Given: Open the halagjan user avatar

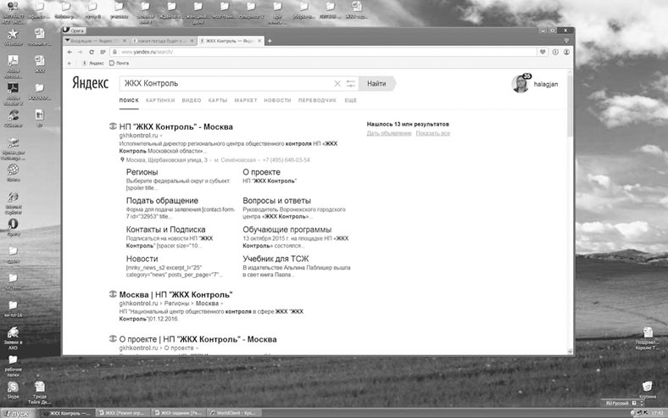Looking at the screenshot, I should 520,83.
